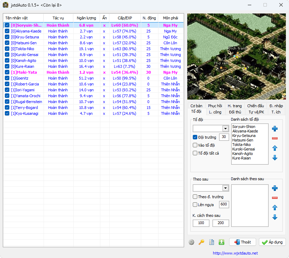Viewport: 289px width, 258px height.
Task: Expand the Theo sau combo box
Action: [225, 188]
